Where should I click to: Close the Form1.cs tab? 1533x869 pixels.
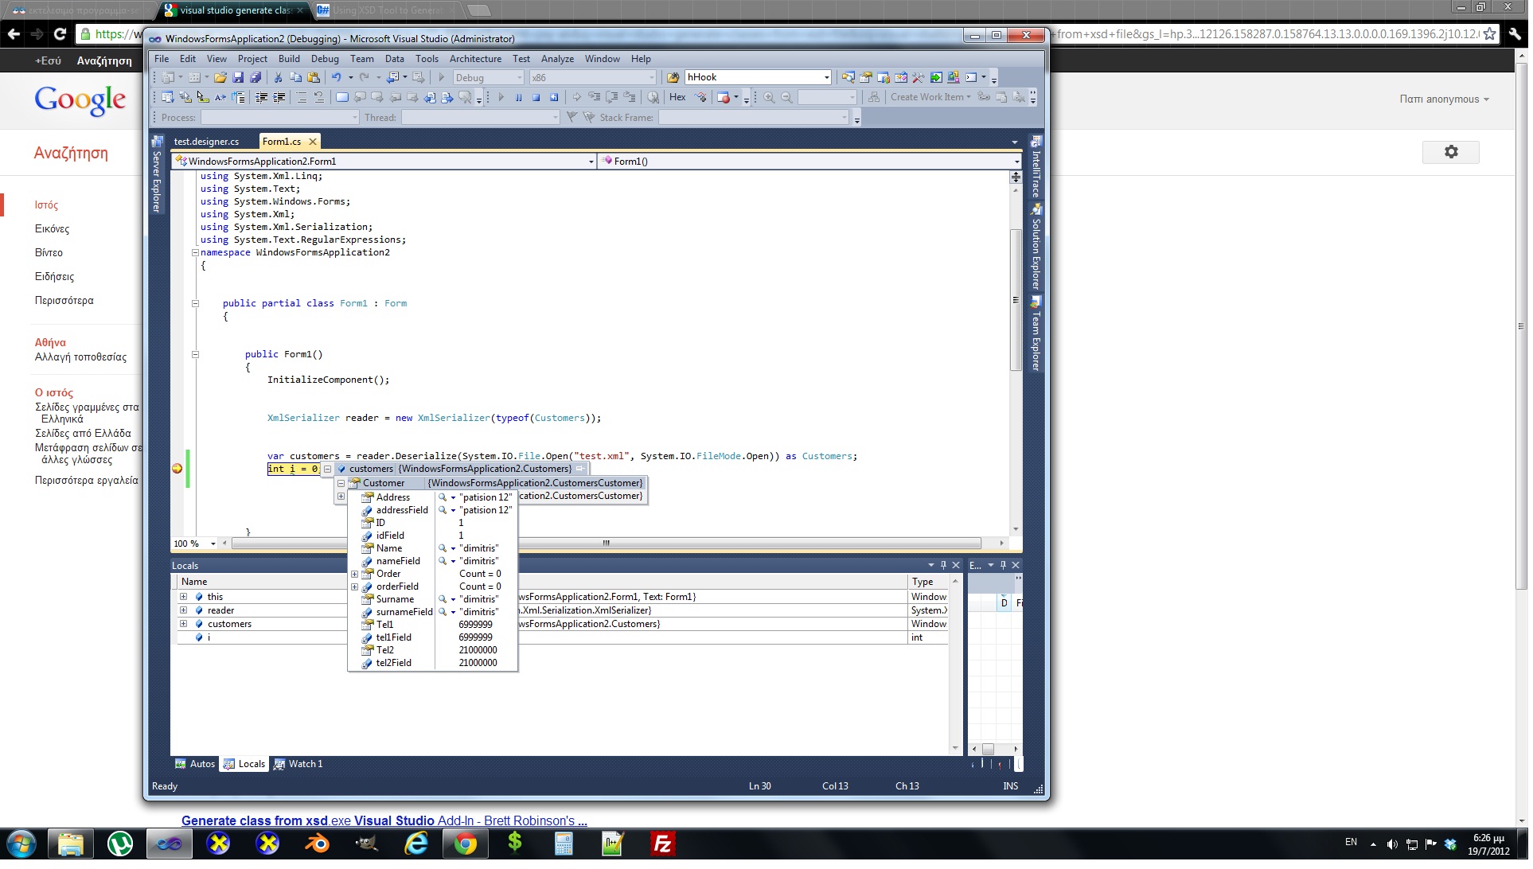(313, 142)
